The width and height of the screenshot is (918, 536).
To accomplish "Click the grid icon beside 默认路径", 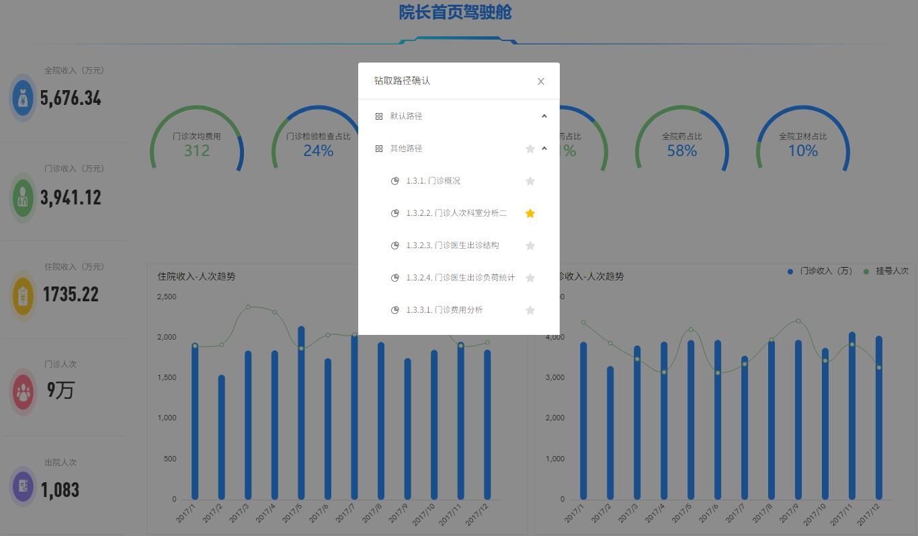I will pos(378,116).
